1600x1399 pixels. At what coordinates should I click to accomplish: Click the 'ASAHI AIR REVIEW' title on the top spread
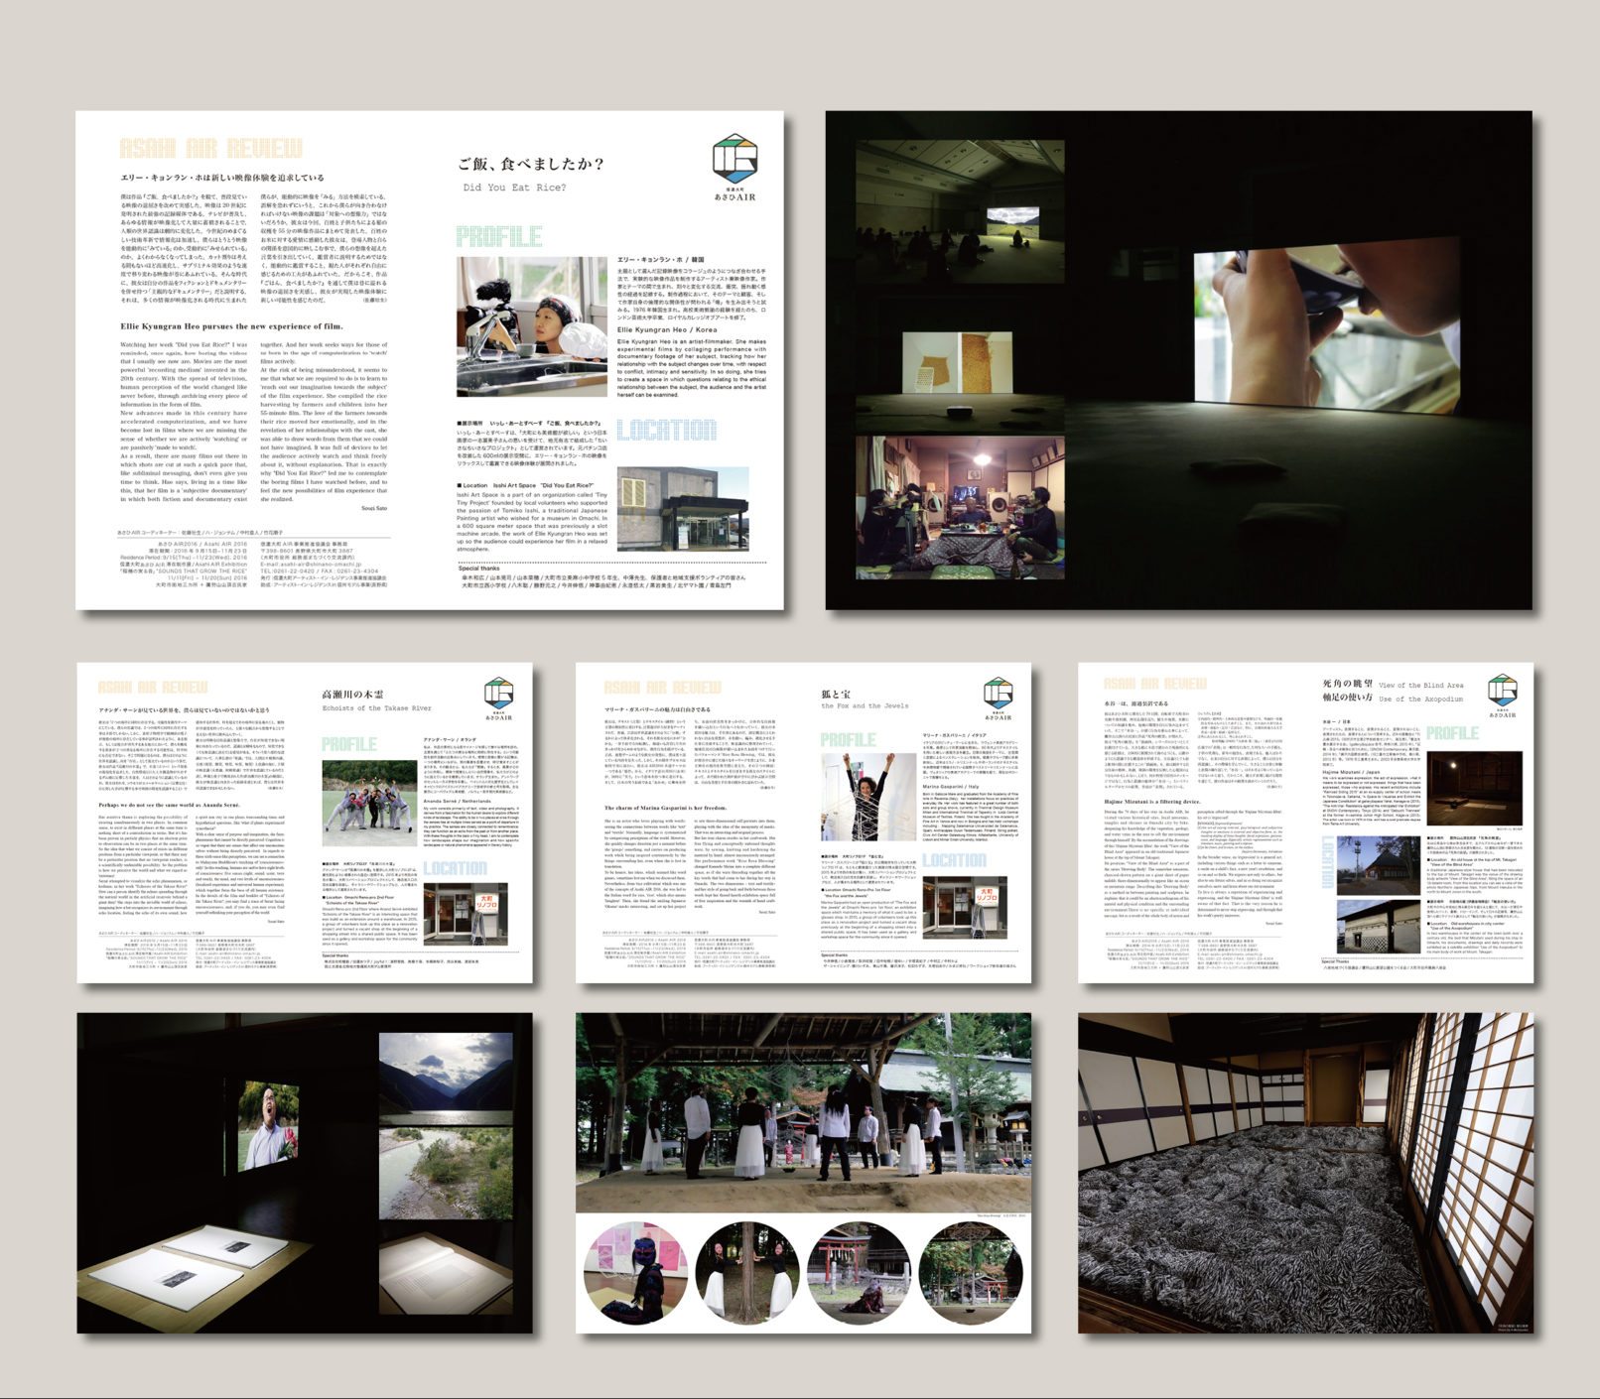[210, 149]
